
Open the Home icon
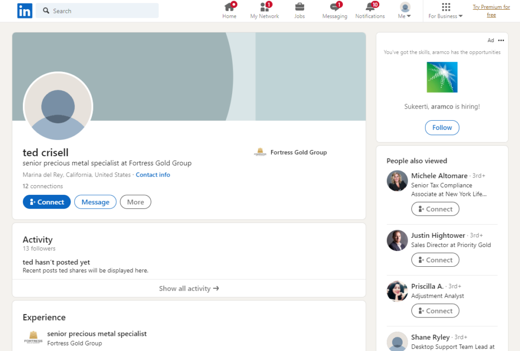(229, 7)
